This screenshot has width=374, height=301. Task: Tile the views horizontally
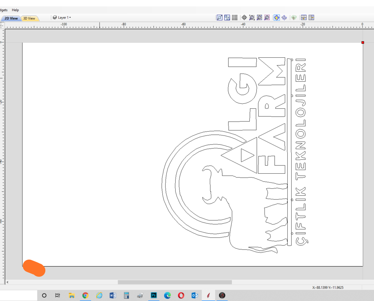[x=304, y=17]
